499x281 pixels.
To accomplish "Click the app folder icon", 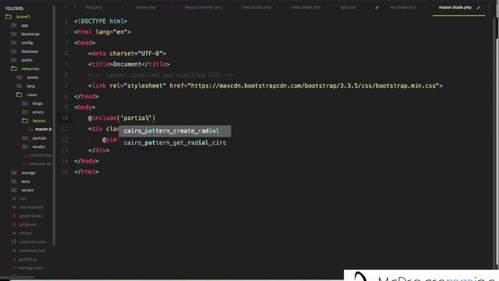I will click(14, 25).
